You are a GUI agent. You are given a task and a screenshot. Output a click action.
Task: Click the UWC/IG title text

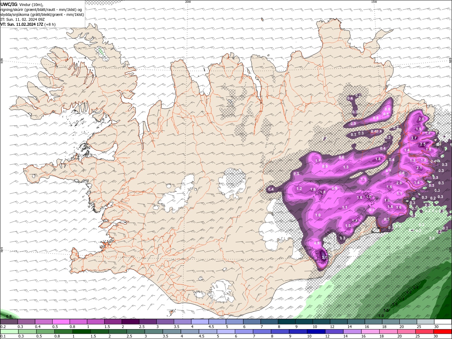[9, 4]
